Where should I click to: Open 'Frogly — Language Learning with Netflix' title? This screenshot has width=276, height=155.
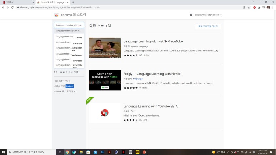pos(152,74)
